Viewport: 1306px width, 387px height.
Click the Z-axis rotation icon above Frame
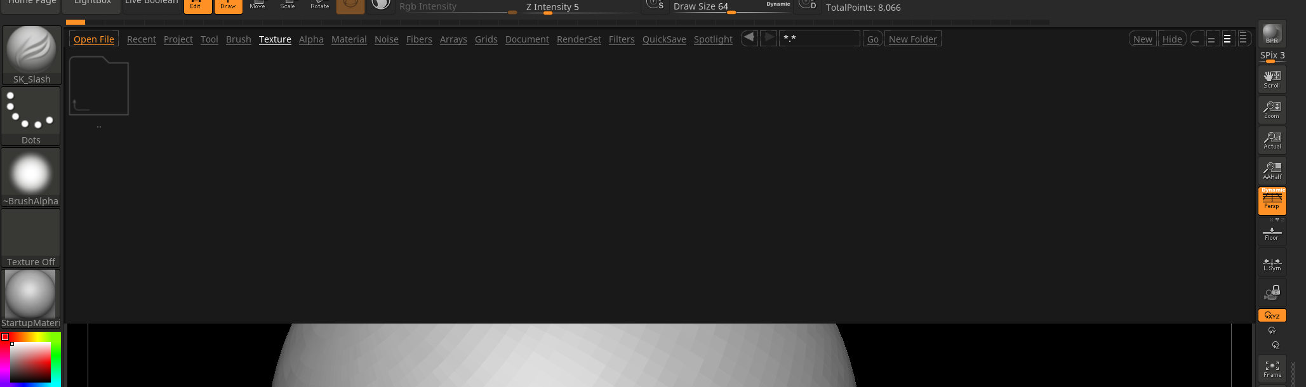(1275, 345)
